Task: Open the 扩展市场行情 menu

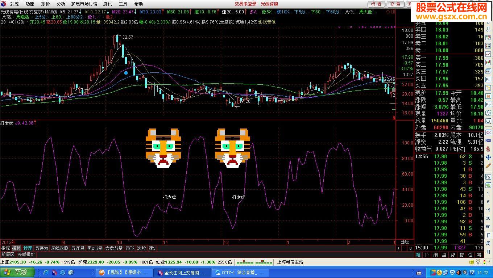Action: 84,4
